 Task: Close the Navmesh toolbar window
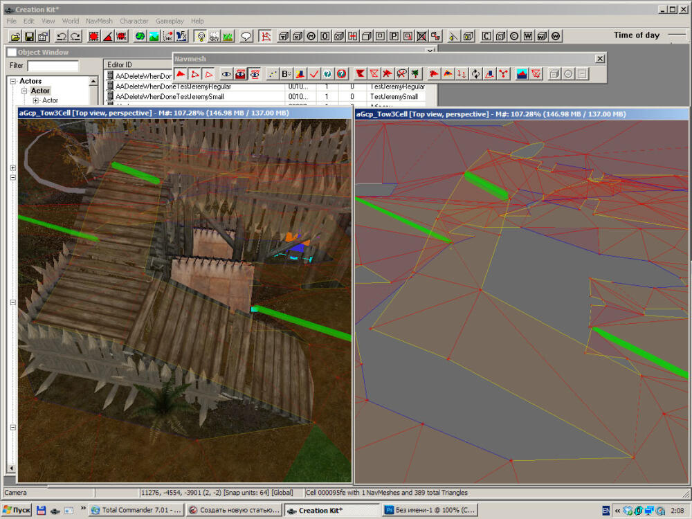(600, 59)
